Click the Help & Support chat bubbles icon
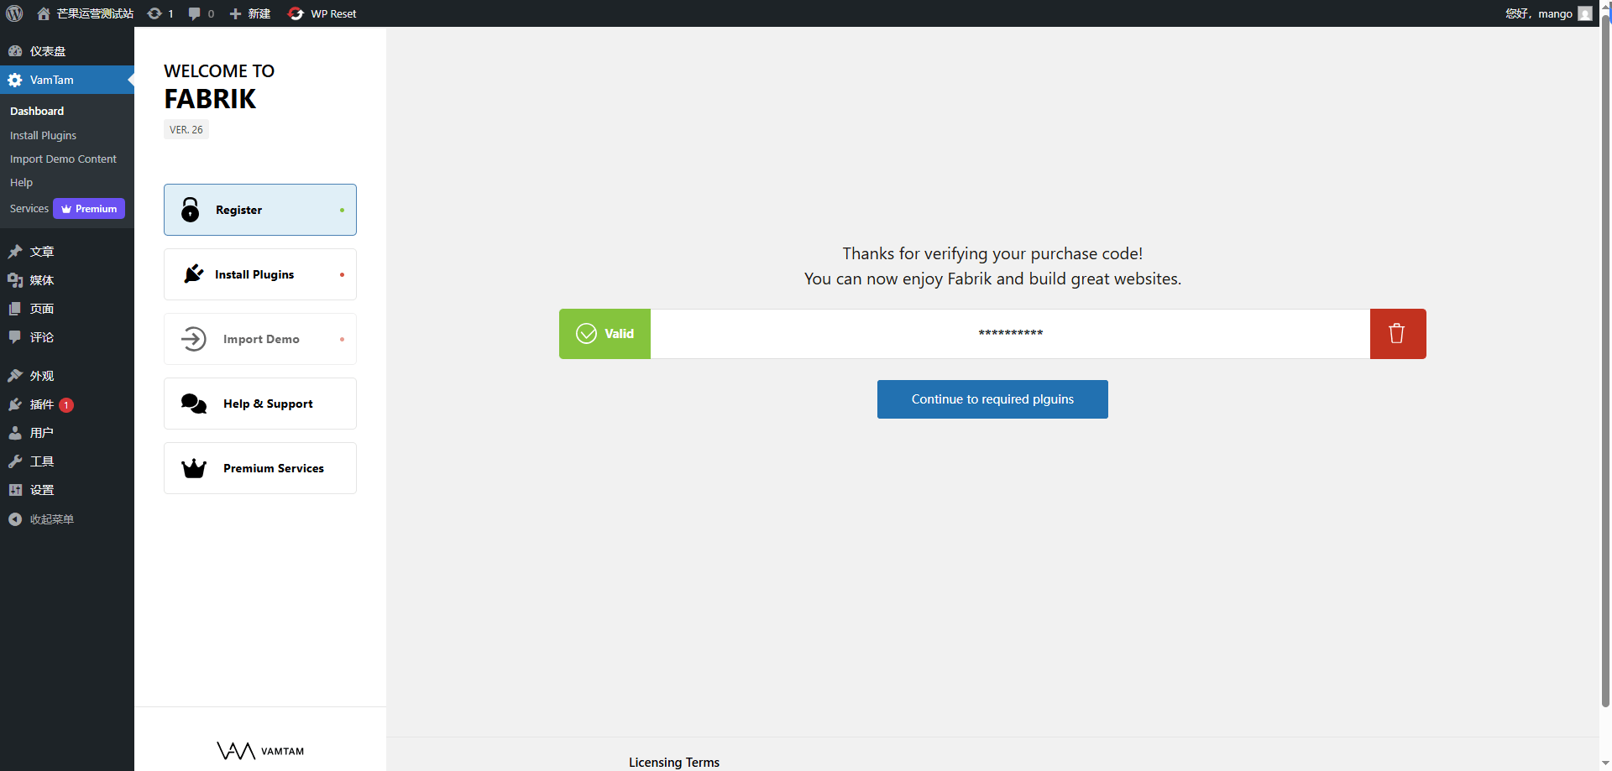 coord(194,404)
